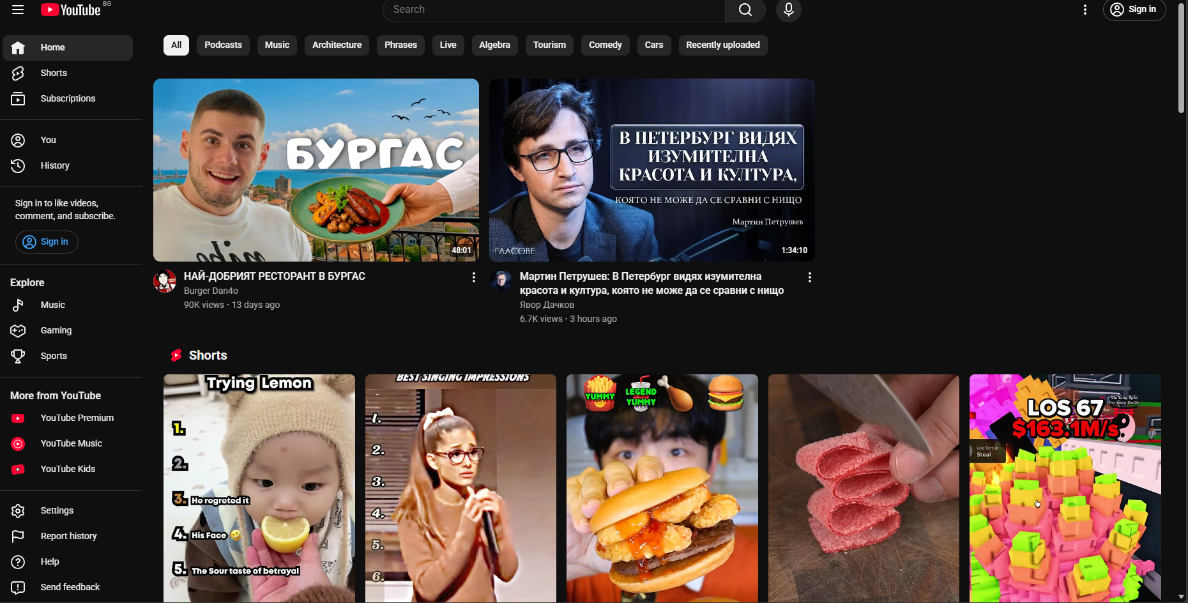The image size is (1188, 603).
Task: Click into the Search input field
Action: (554, 10)
